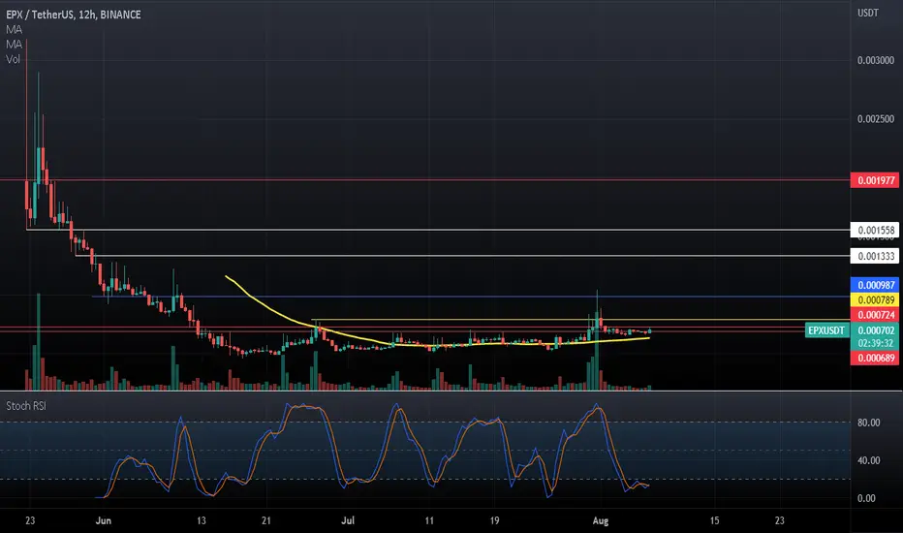The image size is (903, 533).
Task: Click the 80.00 Stoch RSI axis value
Action: tap(868, 423)
